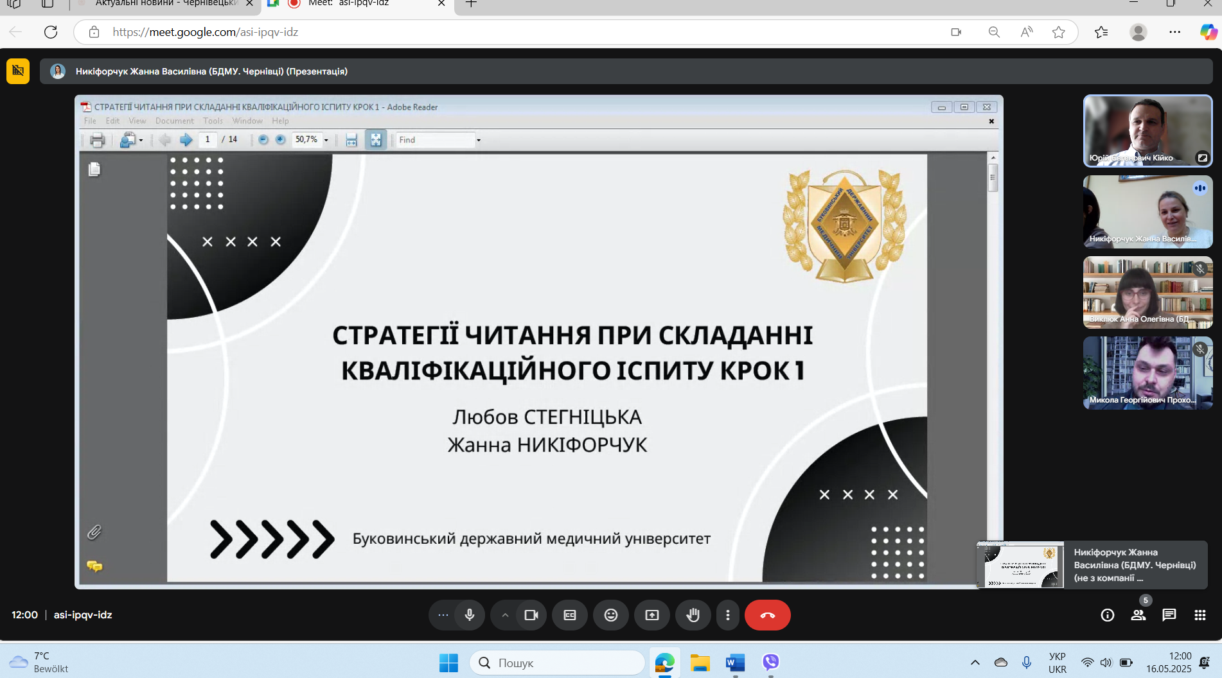Click the browser address bar URL
Viewport: 1222px width, 678px height.
[x=206, y=32]
